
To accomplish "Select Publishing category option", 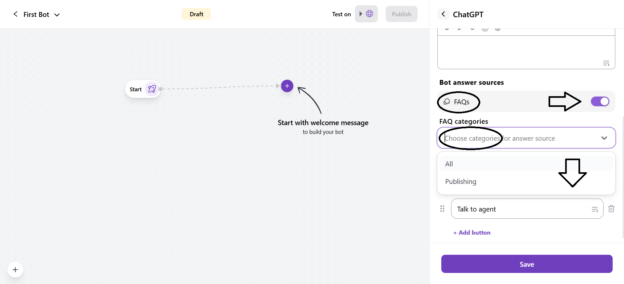I will 460,181.
